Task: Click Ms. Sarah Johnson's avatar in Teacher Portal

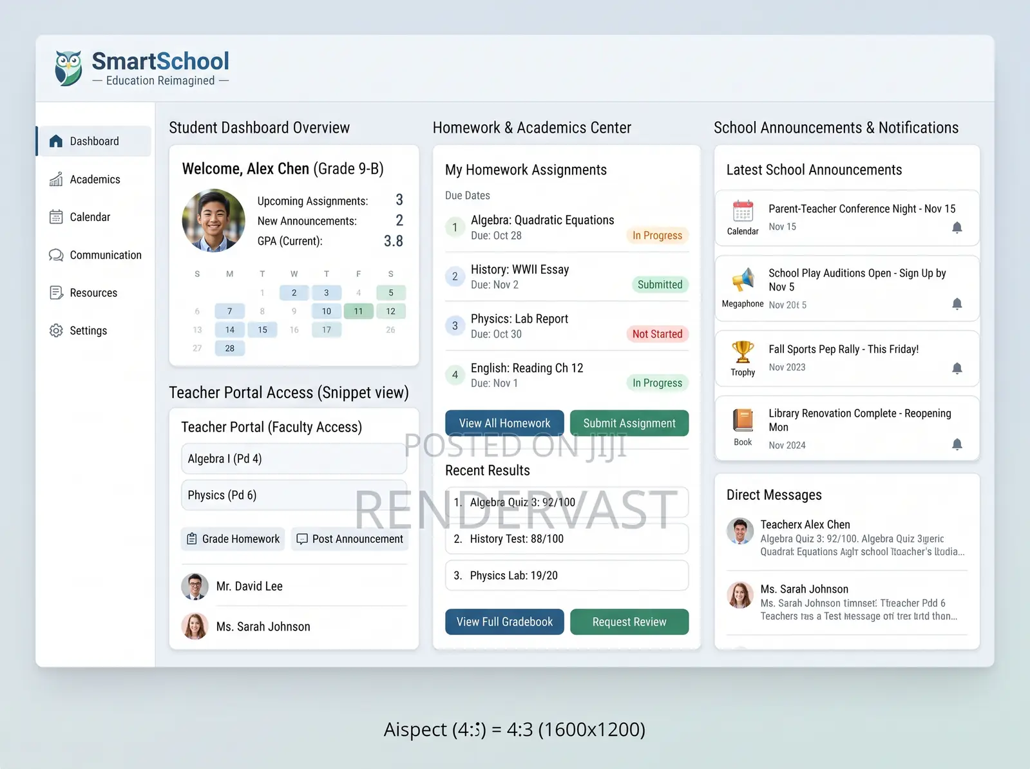Action: pyautogui.click(x=195, y=626)
